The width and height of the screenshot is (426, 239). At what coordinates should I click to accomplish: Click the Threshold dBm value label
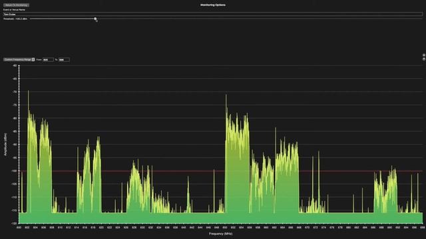[x=15, y=19]
